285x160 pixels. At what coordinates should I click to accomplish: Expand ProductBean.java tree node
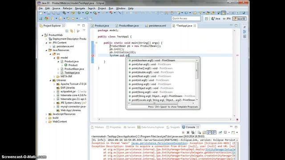pos(58,69)
